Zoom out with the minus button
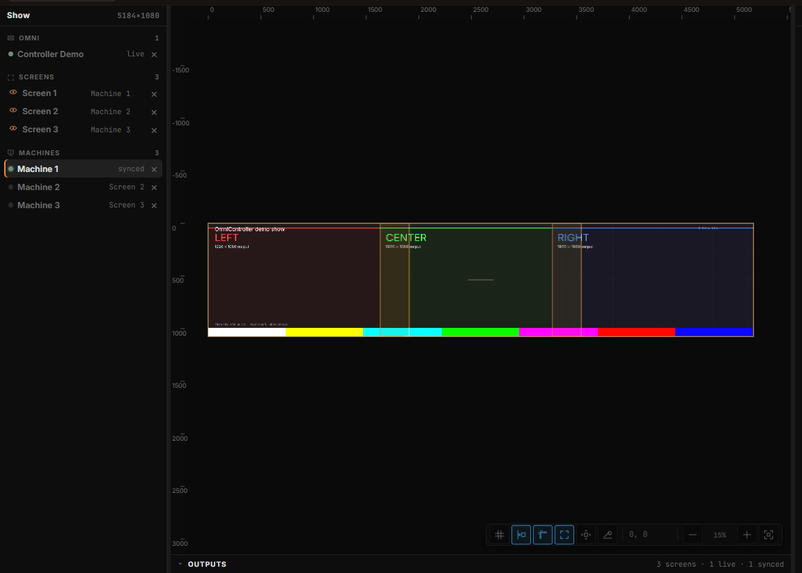This screenshot has height=573, width=802. (x=692, y=535)
